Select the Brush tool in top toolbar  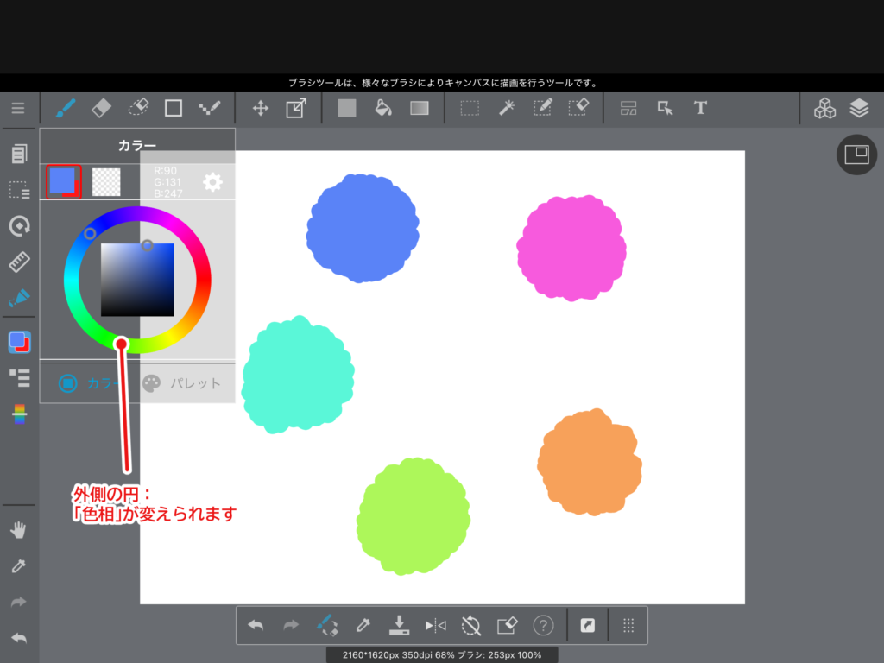pos(66,108)
